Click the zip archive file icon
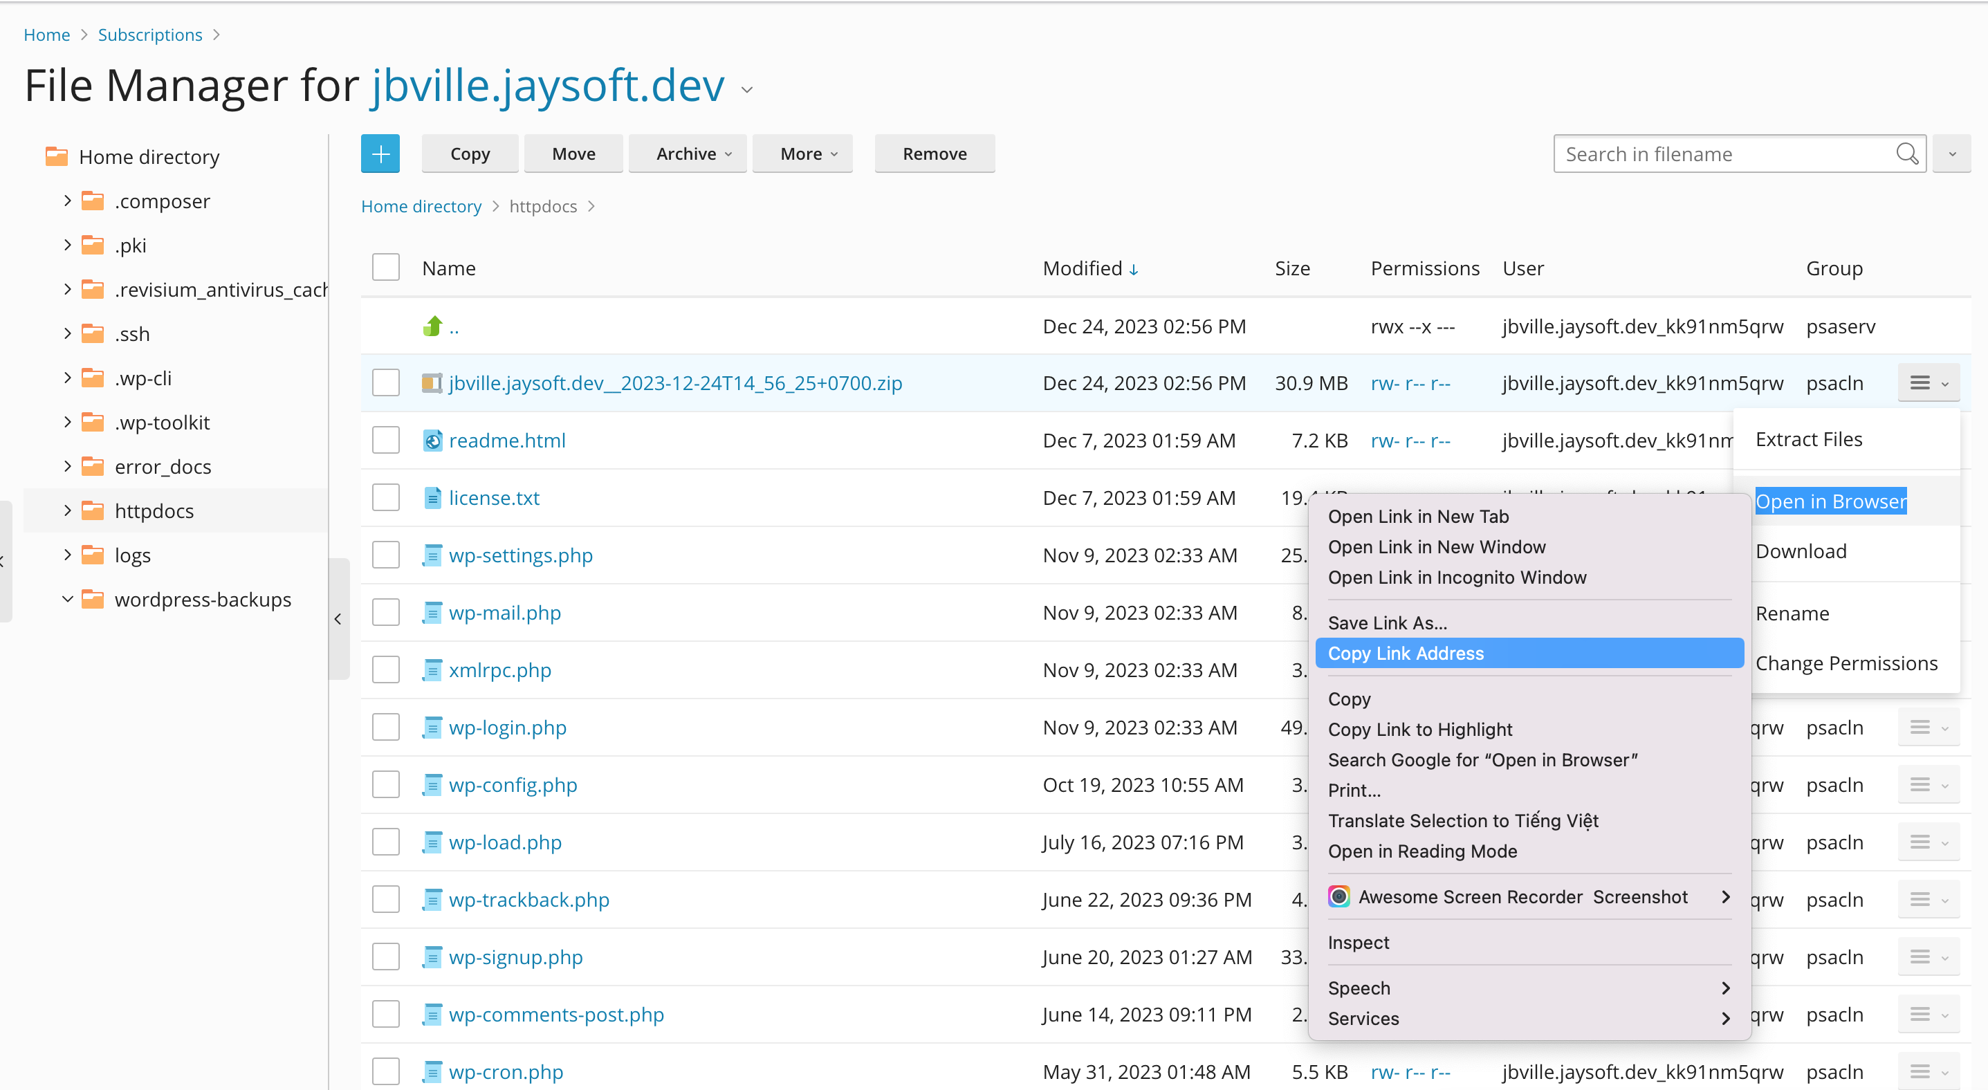The height and width of the screenshot is (1090, 1988). tap(432, 383)
